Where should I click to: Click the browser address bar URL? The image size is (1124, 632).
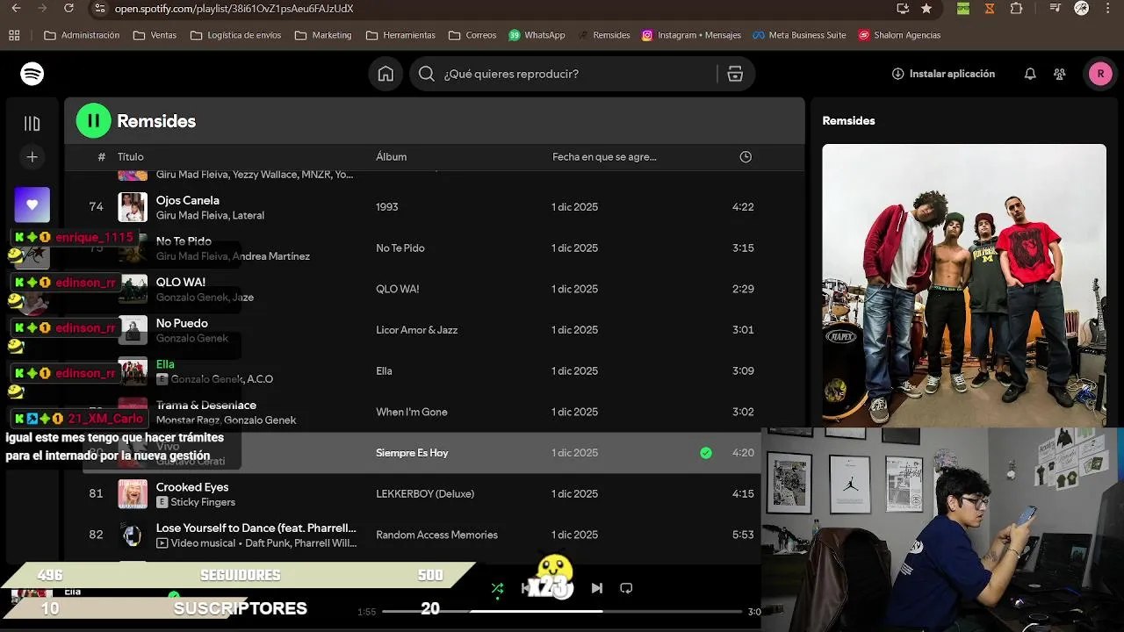pos(234,9)
